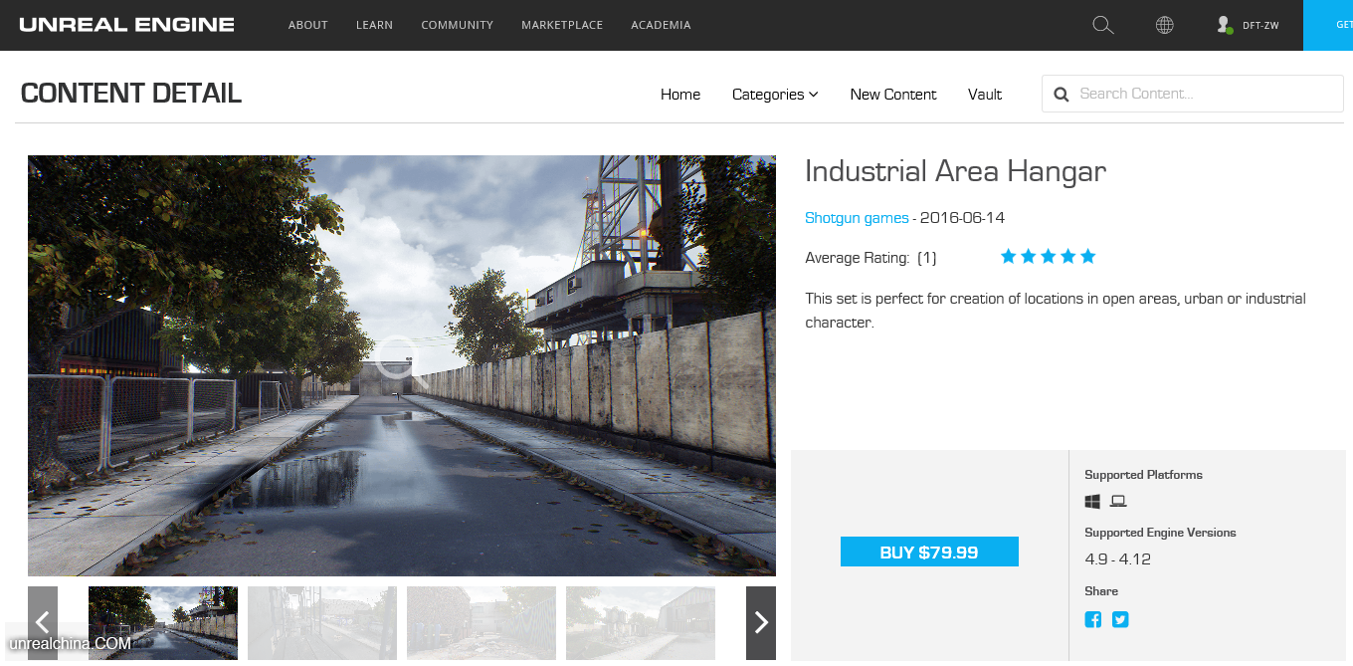Click the five-star average rating

(1048, 257)
